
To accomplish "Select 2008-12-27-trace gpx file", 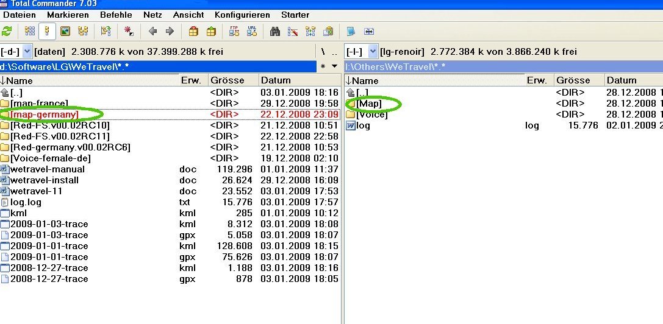I will 170,279.
